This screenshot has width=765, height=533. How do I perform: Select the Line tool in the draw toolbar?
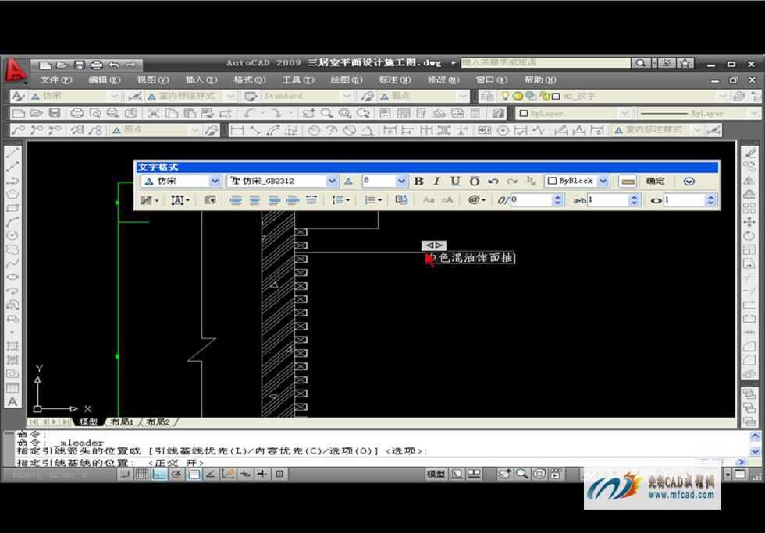click(12, 154)
